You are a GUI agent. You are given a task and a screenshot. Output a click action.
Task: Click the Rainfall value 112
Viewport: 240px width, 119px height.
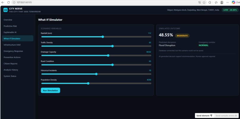pyautogui.click(x=149, y=33)
